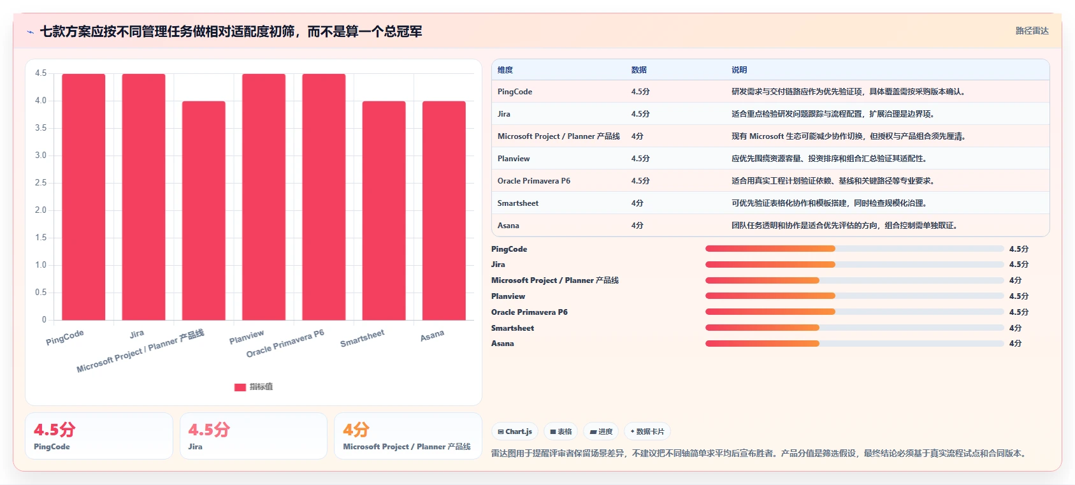The image size is (1075, 485).
Task: Click the Planview cell in the table
Action: coord(514,159)
